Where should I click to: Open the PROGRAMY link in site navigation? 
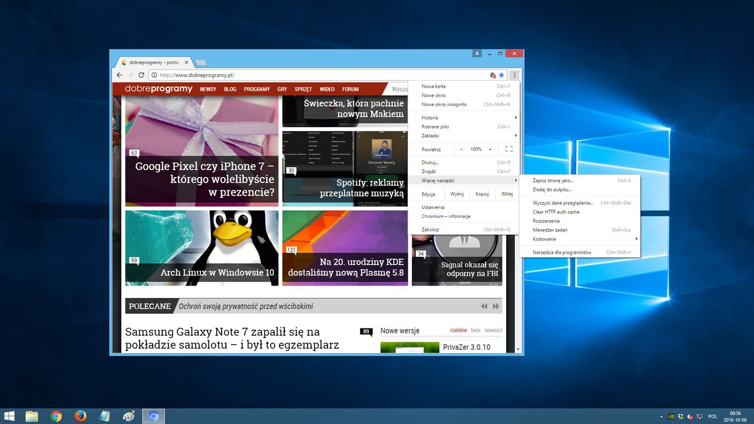(x=257, y=90)
